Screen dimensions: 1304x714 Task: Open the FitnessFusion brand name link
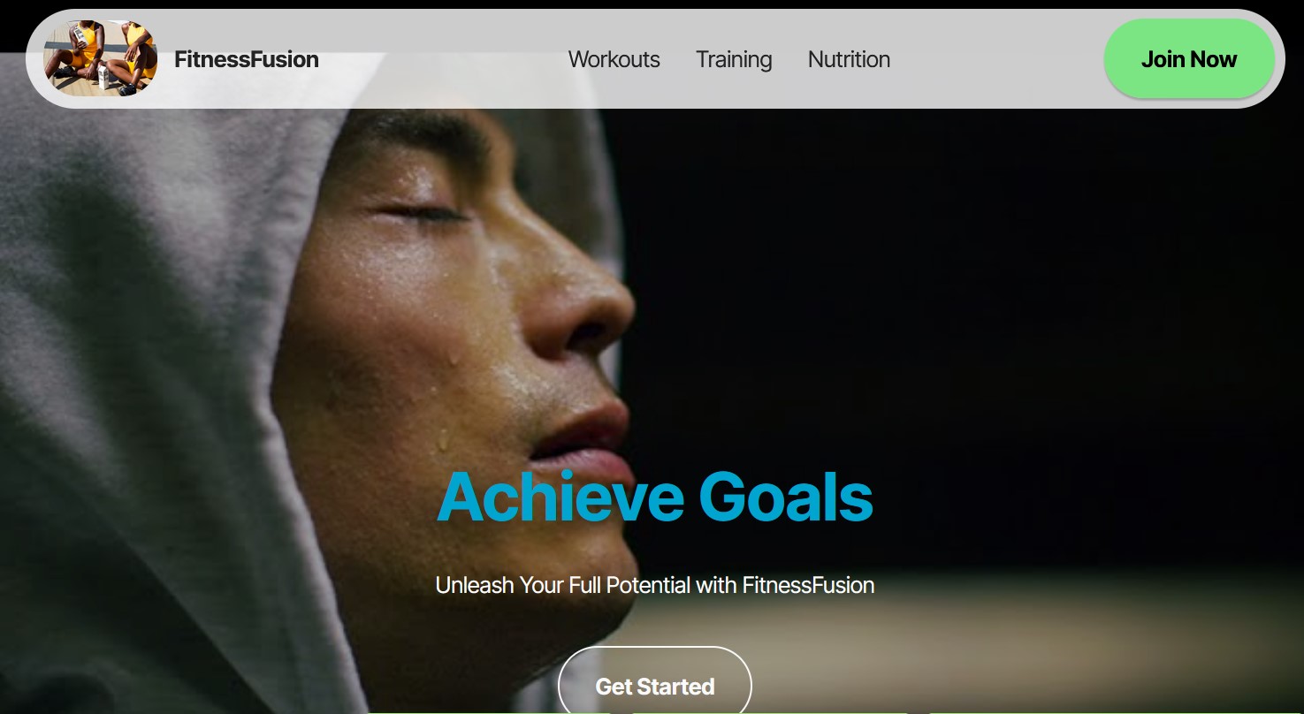click(247, 59)
